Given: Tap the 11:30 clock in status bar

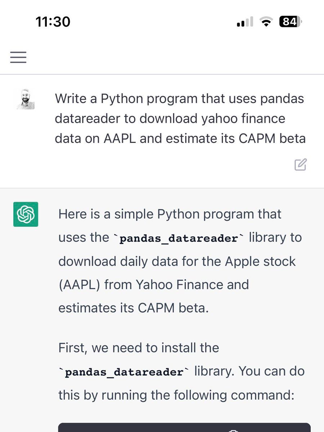Looking at the screenshot, I should point(53,22).
